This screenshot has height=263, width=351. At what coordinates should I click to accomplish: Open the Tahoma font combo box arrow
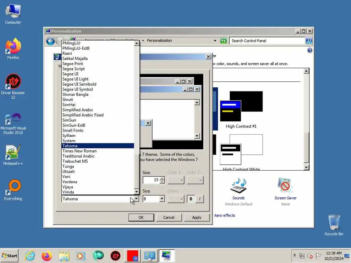coord(136,199)
